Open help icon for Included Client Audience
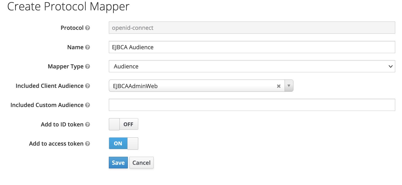The image size is (402, 185). click(87, 86)
